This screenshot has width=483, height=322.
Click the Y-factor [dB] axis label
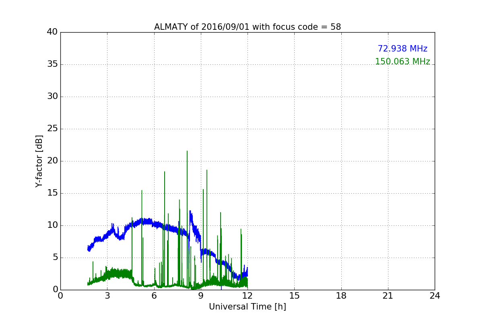(x=39, y=161)
